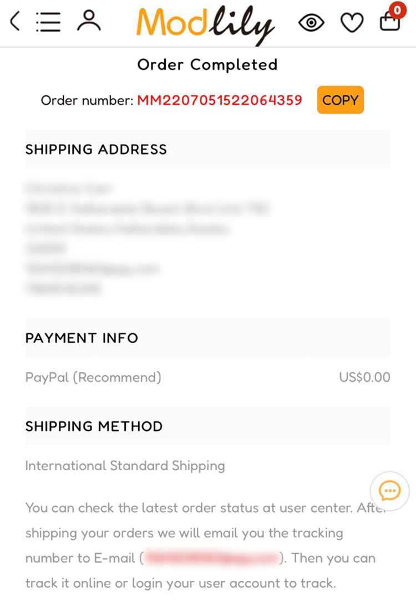Open the wishlist heart icon
The height and width of the screenshot is (607, 416).
point(352,22)
